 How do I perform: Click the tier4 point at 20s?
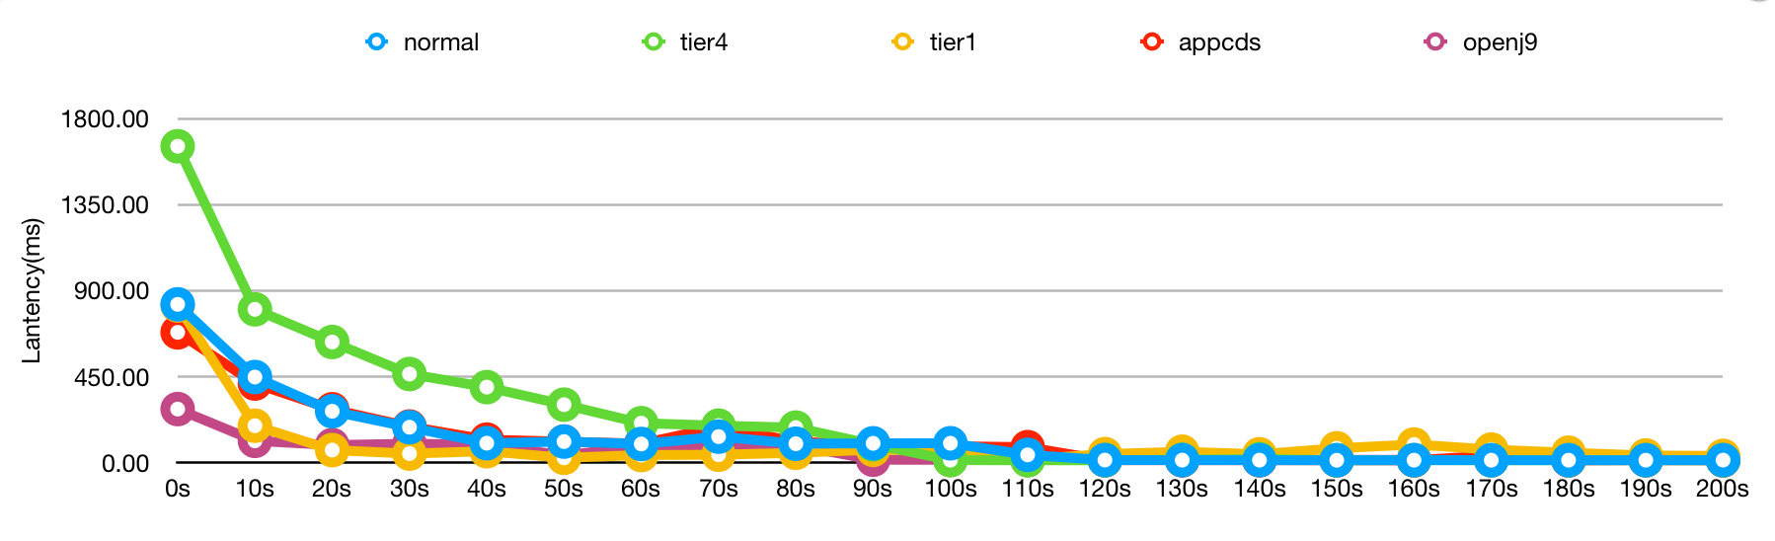[x=332, y=343]
